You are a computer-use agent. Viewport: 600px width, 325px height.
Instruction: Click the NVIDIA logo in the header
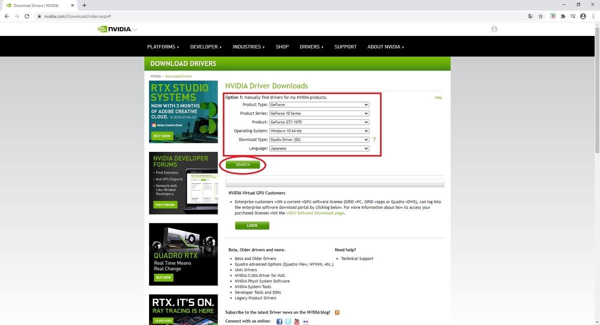pyautogui.click(x=114, y=29)
